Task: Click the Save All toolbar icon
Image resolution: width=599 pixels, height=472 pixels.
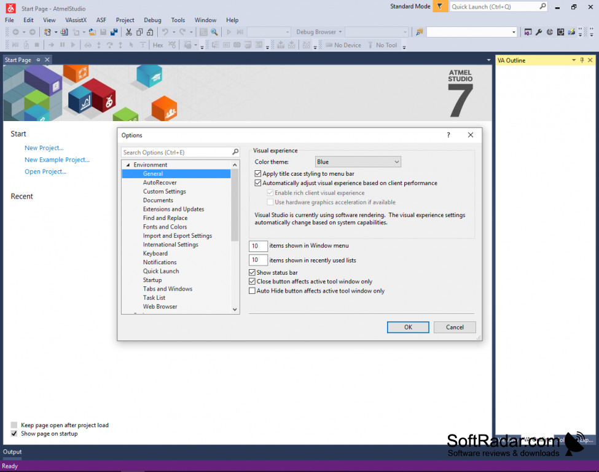Action: [114, 32]
